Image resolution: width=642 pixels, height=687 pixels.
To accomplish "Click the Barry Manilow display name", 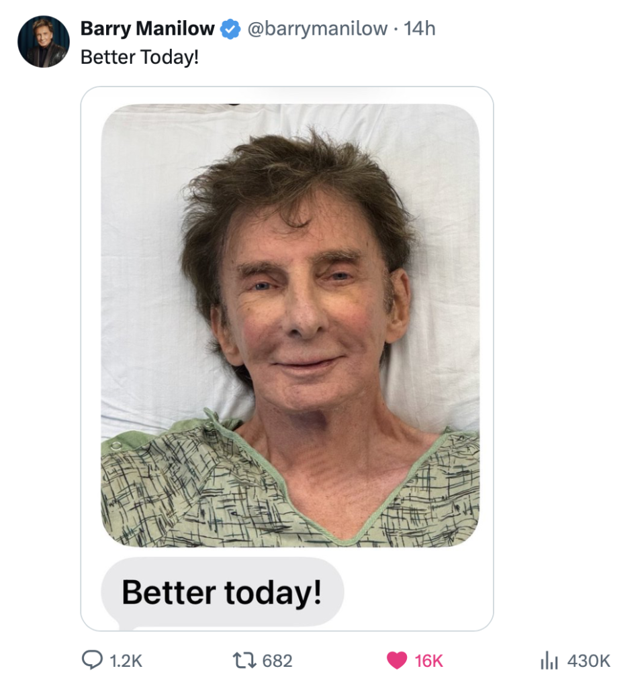I will 147,29.
